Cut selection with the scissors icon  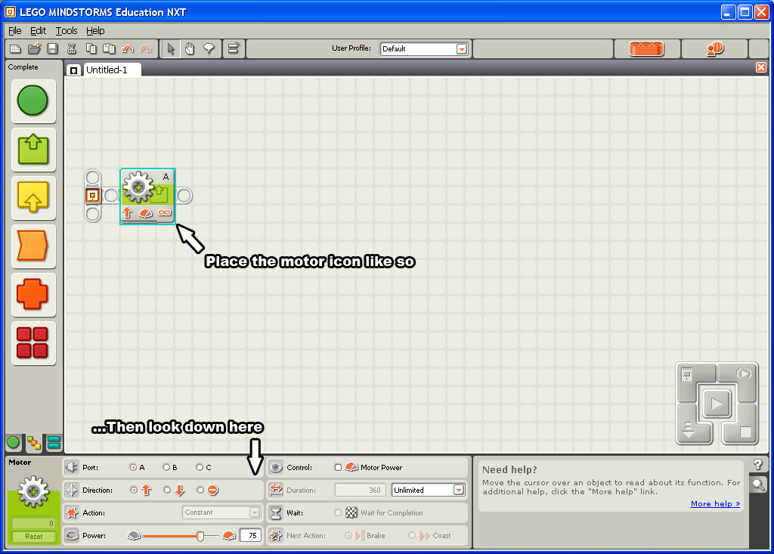pos(72,48)
